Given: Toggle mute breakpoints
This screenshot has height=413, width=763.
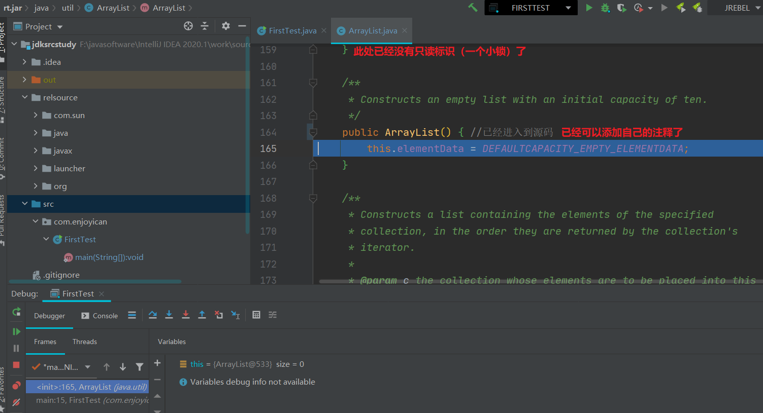Looking at the screenshot, I should (x=16, y=402).
